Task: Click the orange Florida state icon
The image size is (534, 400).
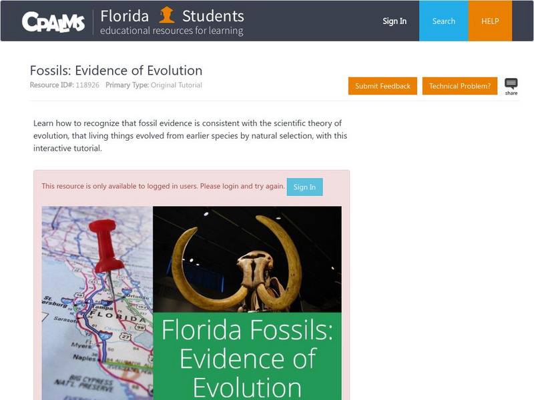Action: [166, 15]
